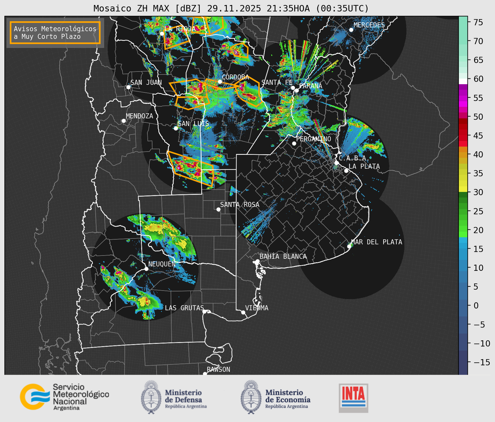The image size is (495, 422).
Task: Click the Las Grutas city dot
Action: (x=205, y=311)
